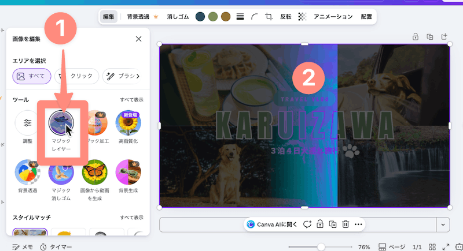Click the fullscreen expand arrows icon
463x251 pixels.
(x=446, y=247)
